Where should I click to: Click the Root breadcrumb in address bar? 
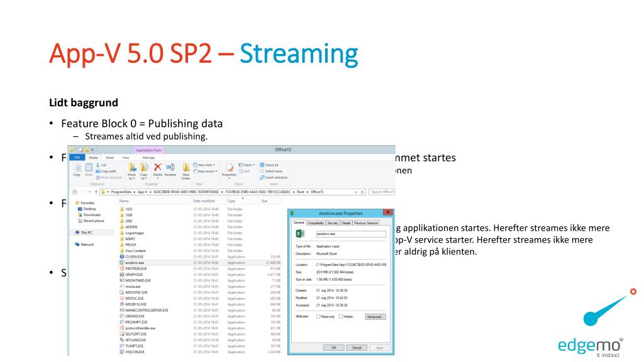click(x=301, y=192)
